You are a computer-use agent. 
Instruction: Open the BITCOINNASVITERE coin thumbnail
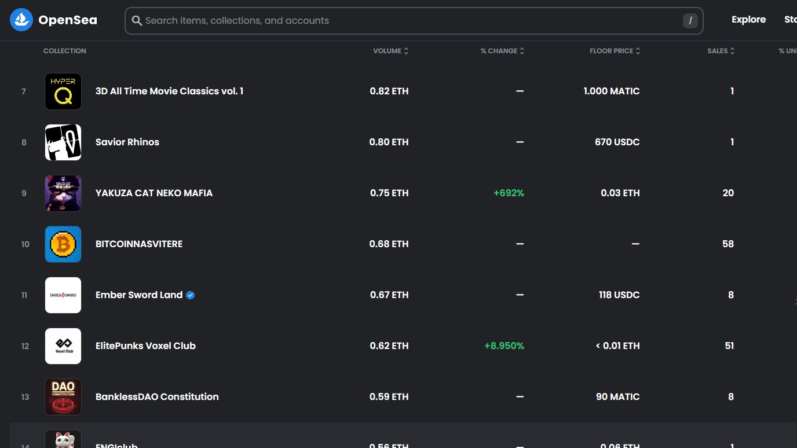point(63,244)
